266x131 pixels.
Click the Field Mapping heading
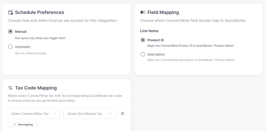coord(163,12)
